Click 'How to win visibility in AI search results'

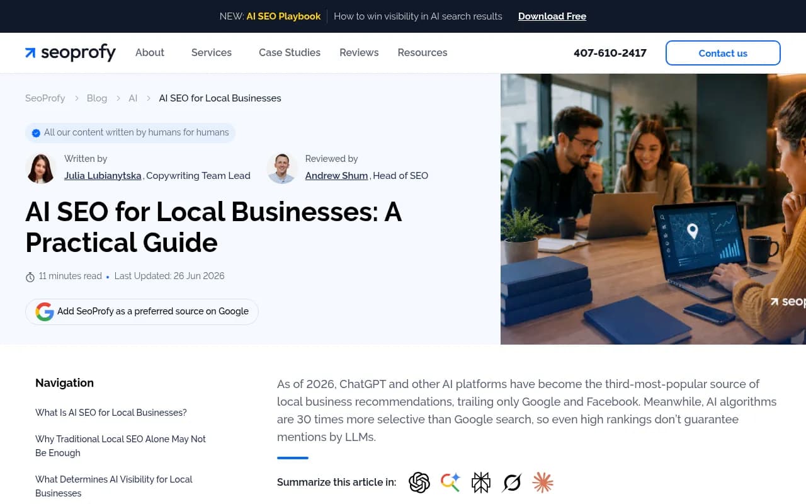(418, 16)
